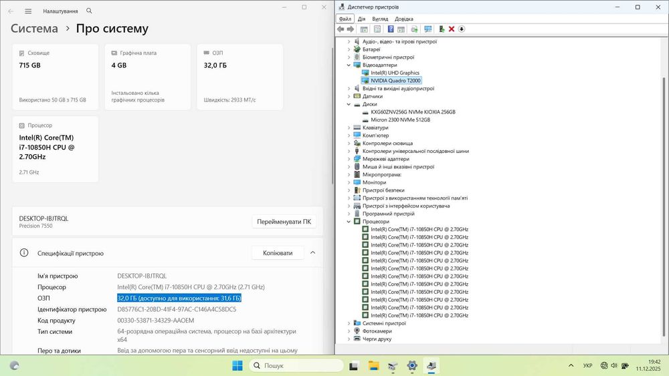Open the Вигляд menu
The width and height of the screenshot is (669, 376).
(x=380, y=19)
